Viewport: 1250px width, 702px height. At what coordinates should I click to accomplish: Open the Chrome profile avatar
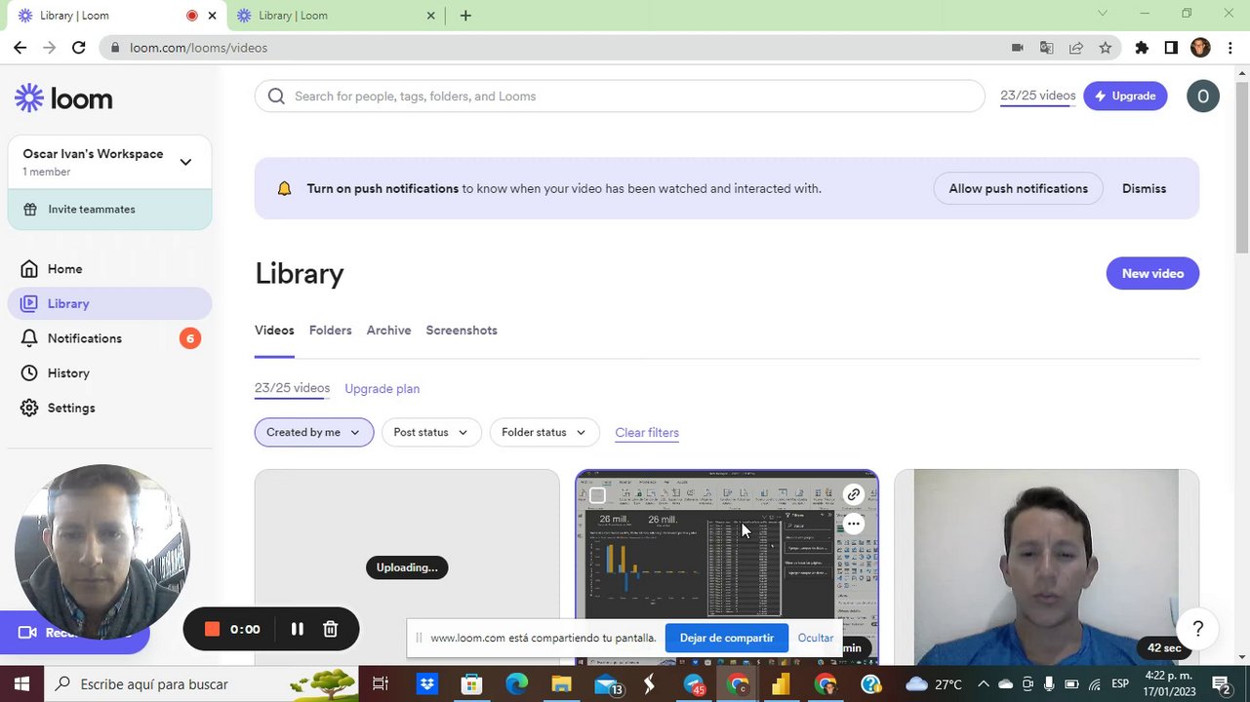point(1200,47)
